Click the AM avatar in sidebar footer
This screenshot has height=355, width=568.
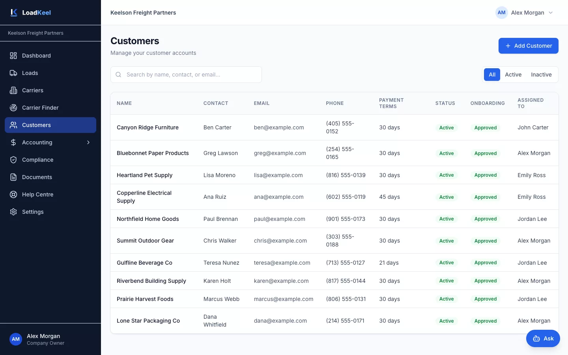tap(16, 339)
